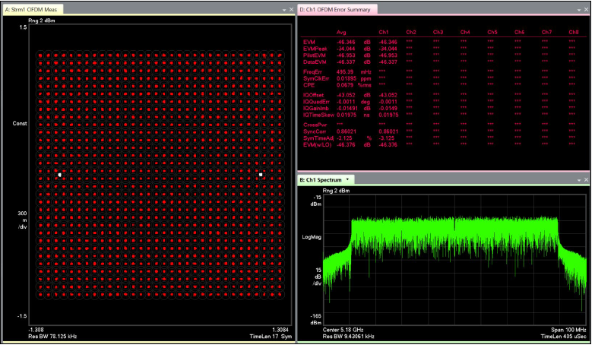
Task: Activate the B: Ch1 Spectrum tab
Action: click(320, 179)
